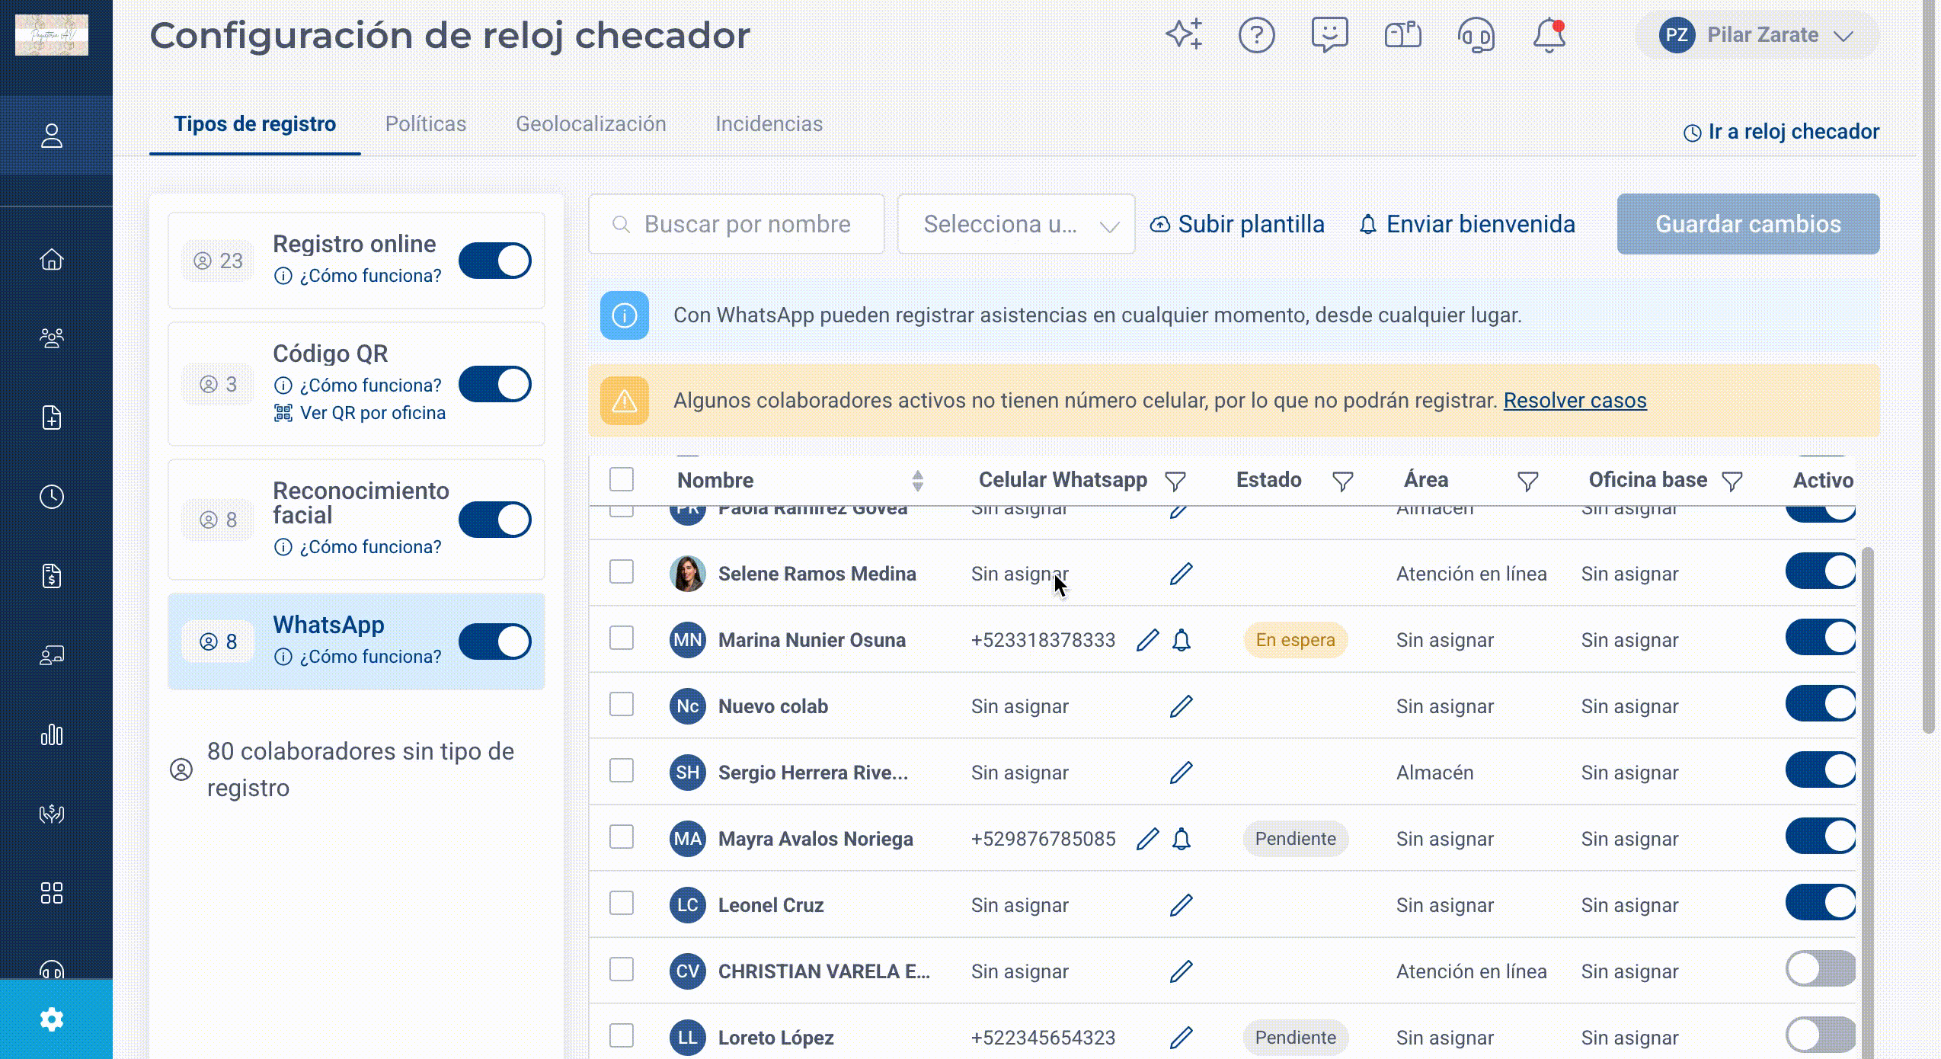Viewport: 1941px width, 1059px height.
Task: Open the notifications bell in header
Action: tap(1549, 35)
